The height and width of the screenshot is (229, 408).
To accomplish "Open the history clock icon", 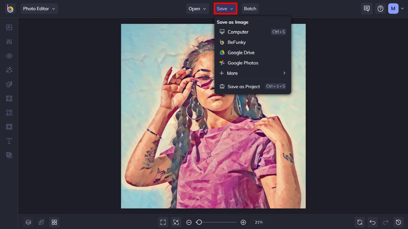I will click(398, 222).
